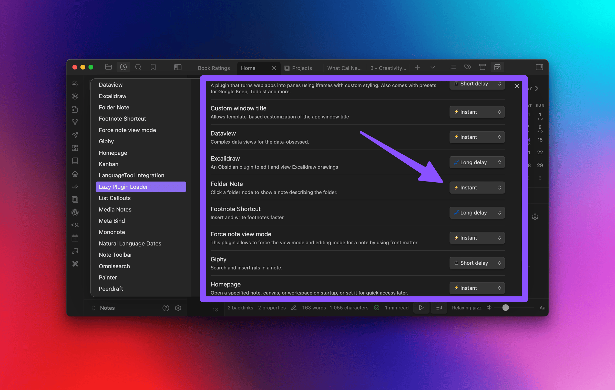Open Folder Note Instant dropdown

click(x=477, y=187)
